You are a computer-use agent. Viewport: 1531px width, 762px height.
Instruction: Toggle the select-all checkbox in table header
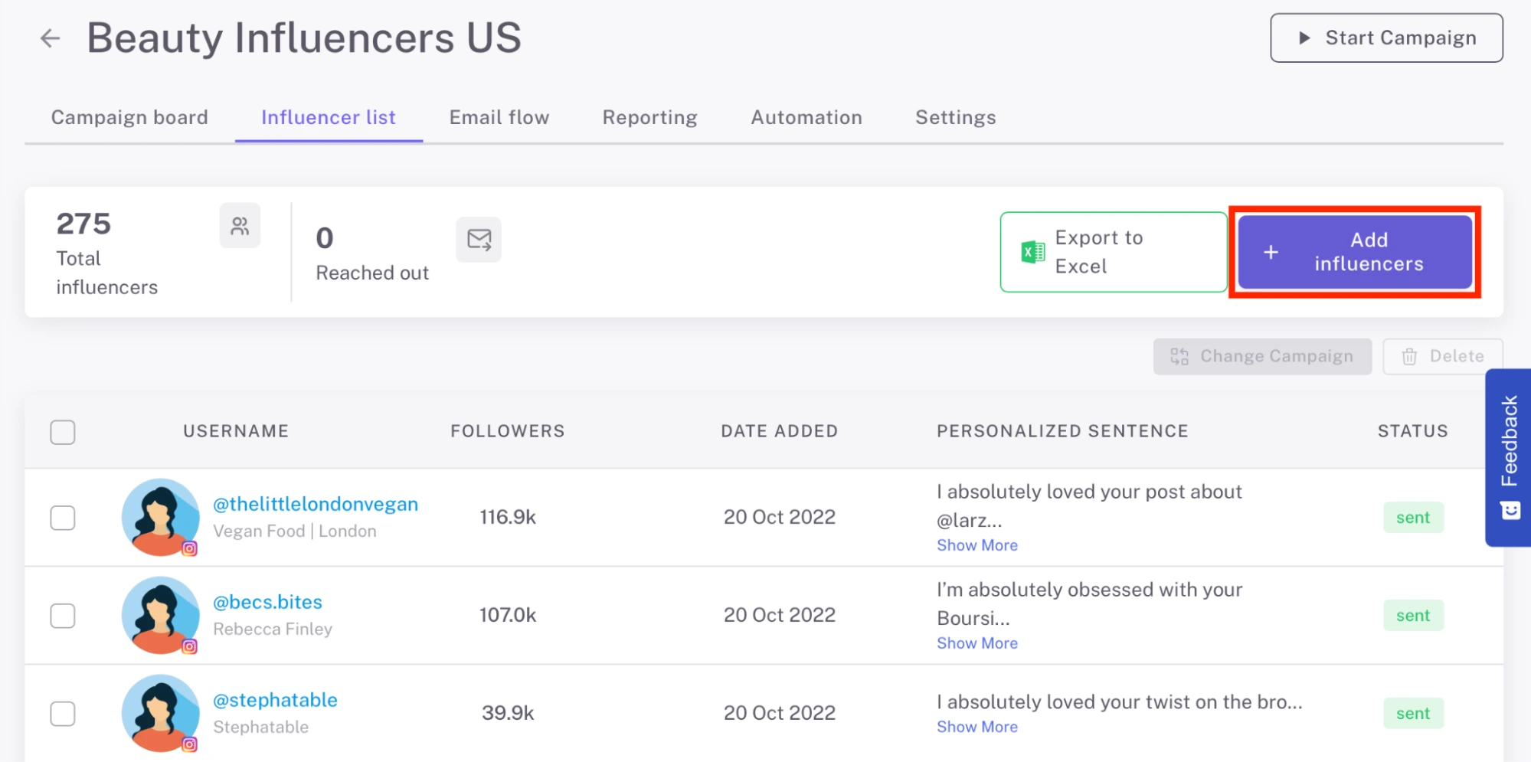63,432
